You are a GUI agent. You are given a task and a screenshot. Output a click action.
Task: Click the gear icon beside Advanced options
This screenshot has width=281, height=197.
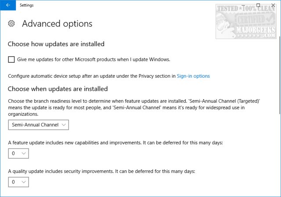tap(12, 24)
